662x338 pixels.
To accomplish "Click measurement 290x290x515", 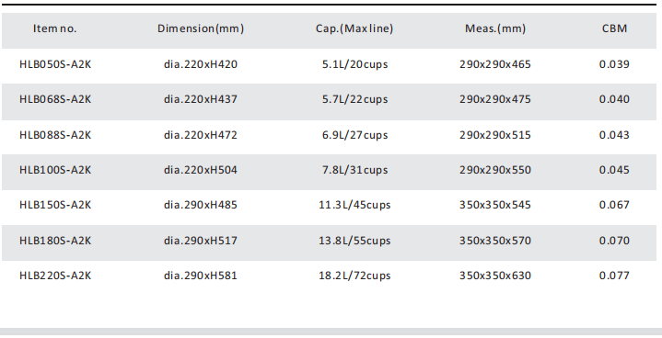I will pos(495,135).
